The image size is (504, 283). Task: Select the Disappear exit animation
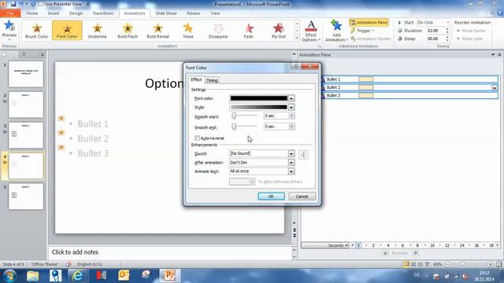click(218, 31)
